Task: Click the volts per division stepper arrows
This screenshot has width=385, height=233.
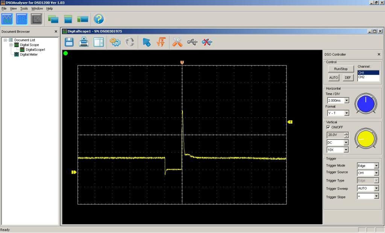Action: click(346, 135)
